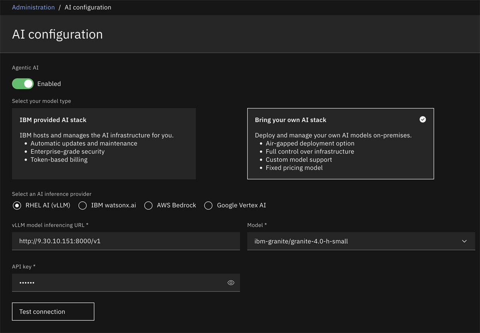Click the 'Agentic AI' label
The width and height of the screenshot is (480, 333).
(x=25, y=68)
